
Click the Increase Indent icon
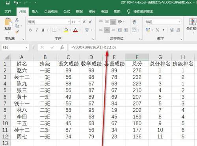pos(126,30)
